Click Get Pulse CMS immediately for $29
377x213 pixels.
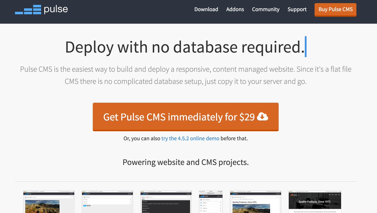coord(186,117)
